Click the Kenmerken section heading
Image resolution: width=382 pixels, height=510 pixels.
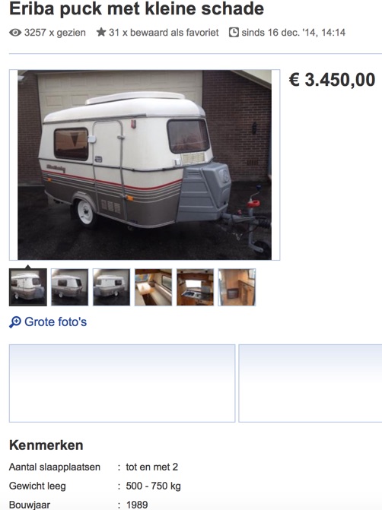coord(46,445)
